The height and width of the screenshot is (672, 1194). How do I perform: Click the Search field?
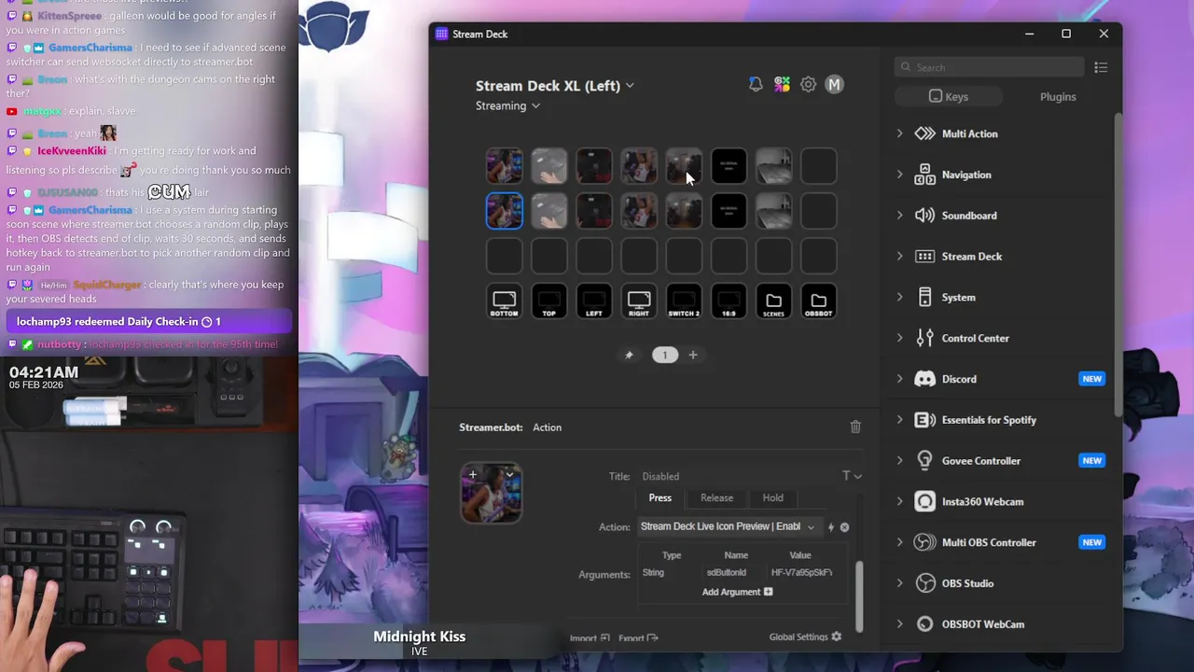(x=989, y=67)
